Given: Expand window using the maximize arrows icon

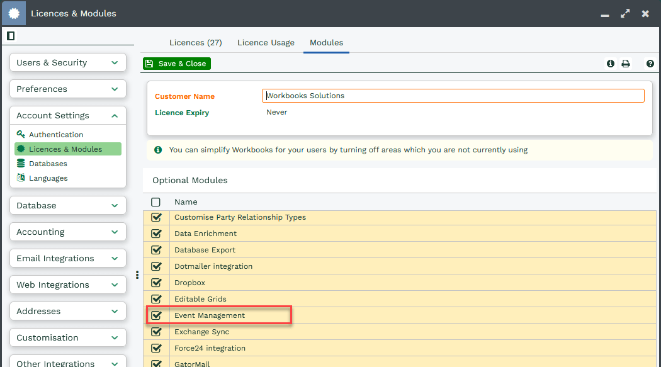Looking at the screenshot, I should [625, 13].
